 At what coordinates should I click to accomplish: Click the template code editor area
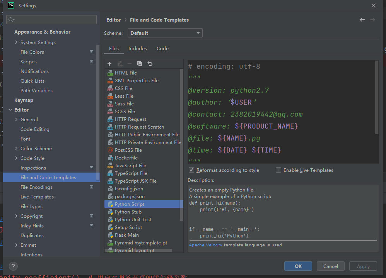[281, 112]
